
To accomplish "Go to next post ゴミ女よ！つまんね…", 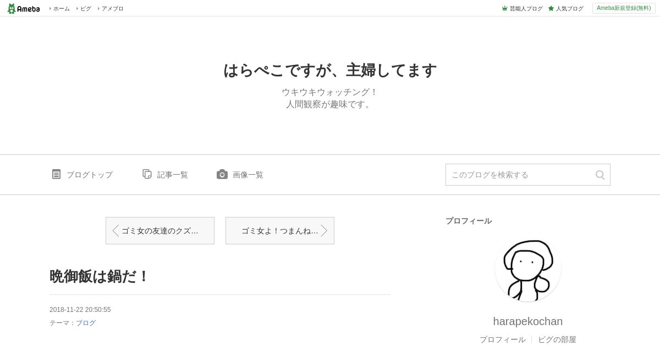I will (280, 231).
